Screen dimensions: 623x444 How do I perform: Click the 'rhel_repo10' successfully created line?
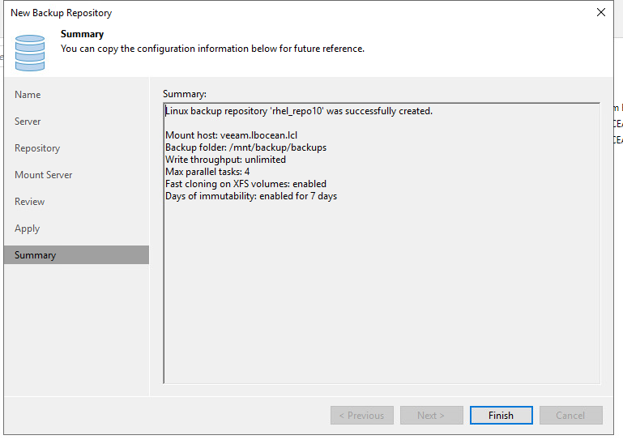click(x=299, y=111)
